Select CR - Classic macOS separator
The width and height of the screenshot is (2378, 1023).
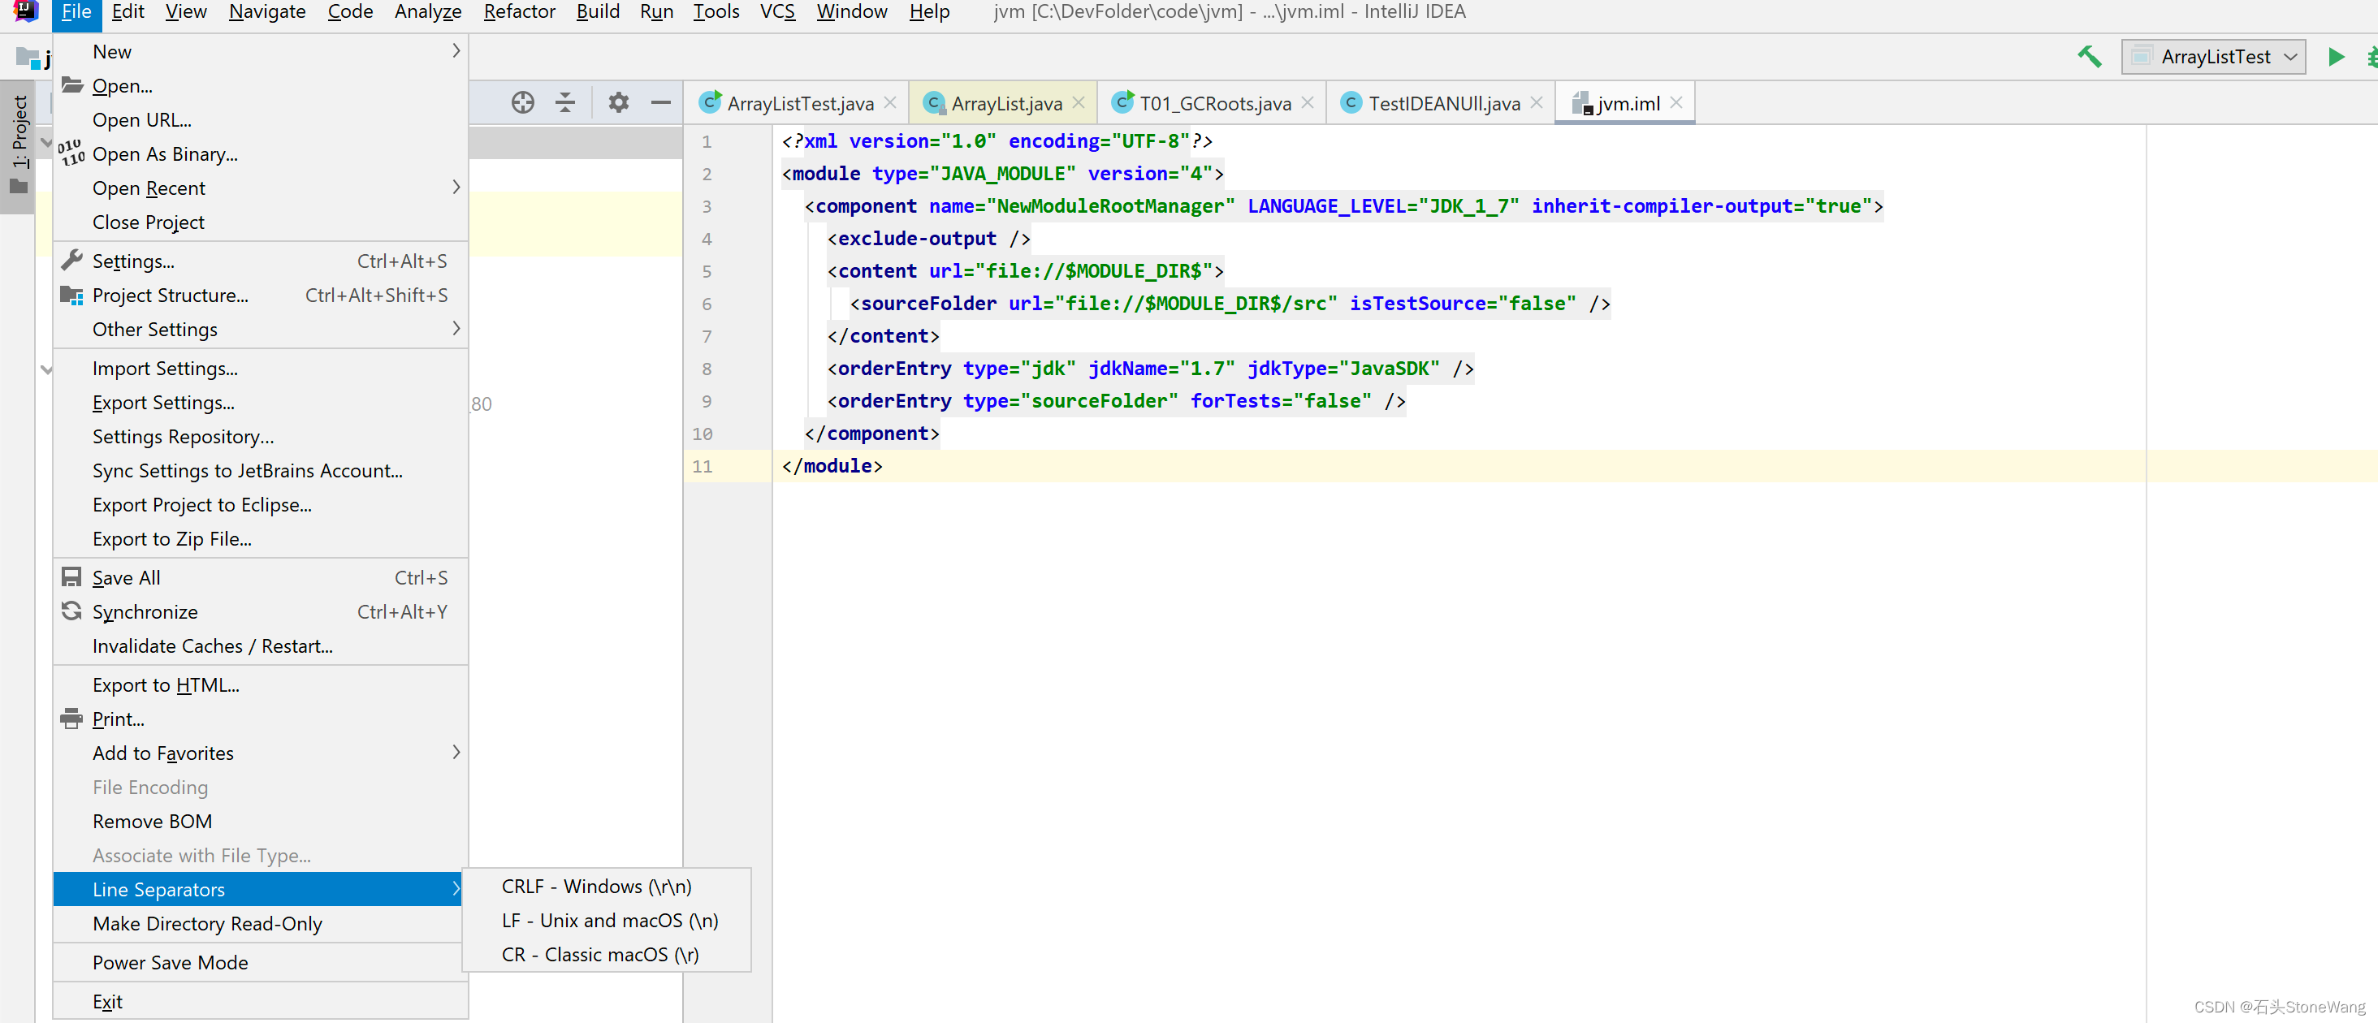tap(606, 954)
